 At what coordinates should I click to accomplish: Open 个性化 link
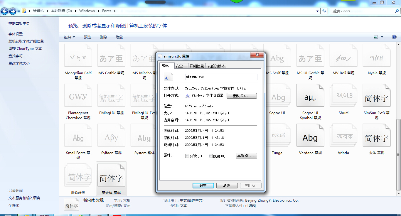tap(14, 205)
